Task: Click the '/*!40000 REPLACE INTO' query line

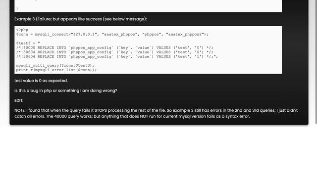Action: pyautogui.click(x=114, y=47)
